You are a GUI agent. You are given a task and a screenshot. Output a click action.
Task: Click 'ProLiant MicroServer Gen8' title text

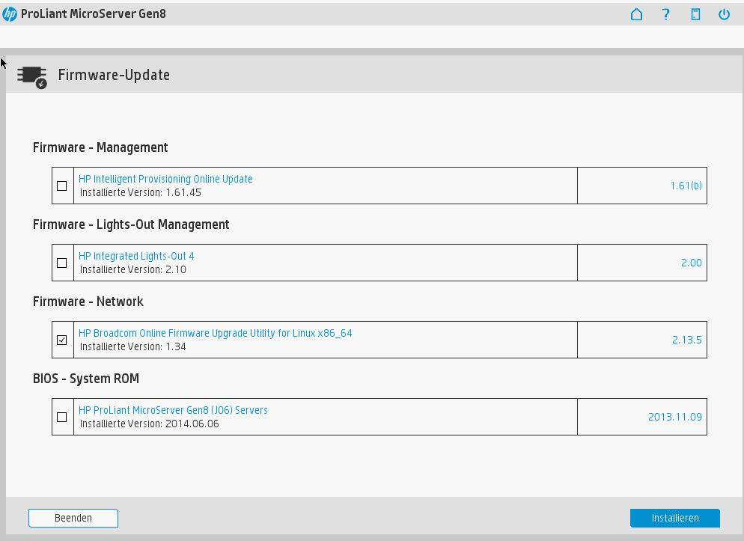point(94,13)
